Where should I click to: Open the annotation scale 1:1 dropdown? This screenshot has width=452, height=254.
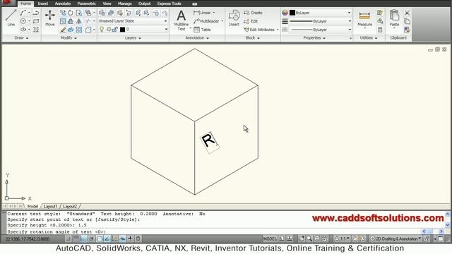342,238
